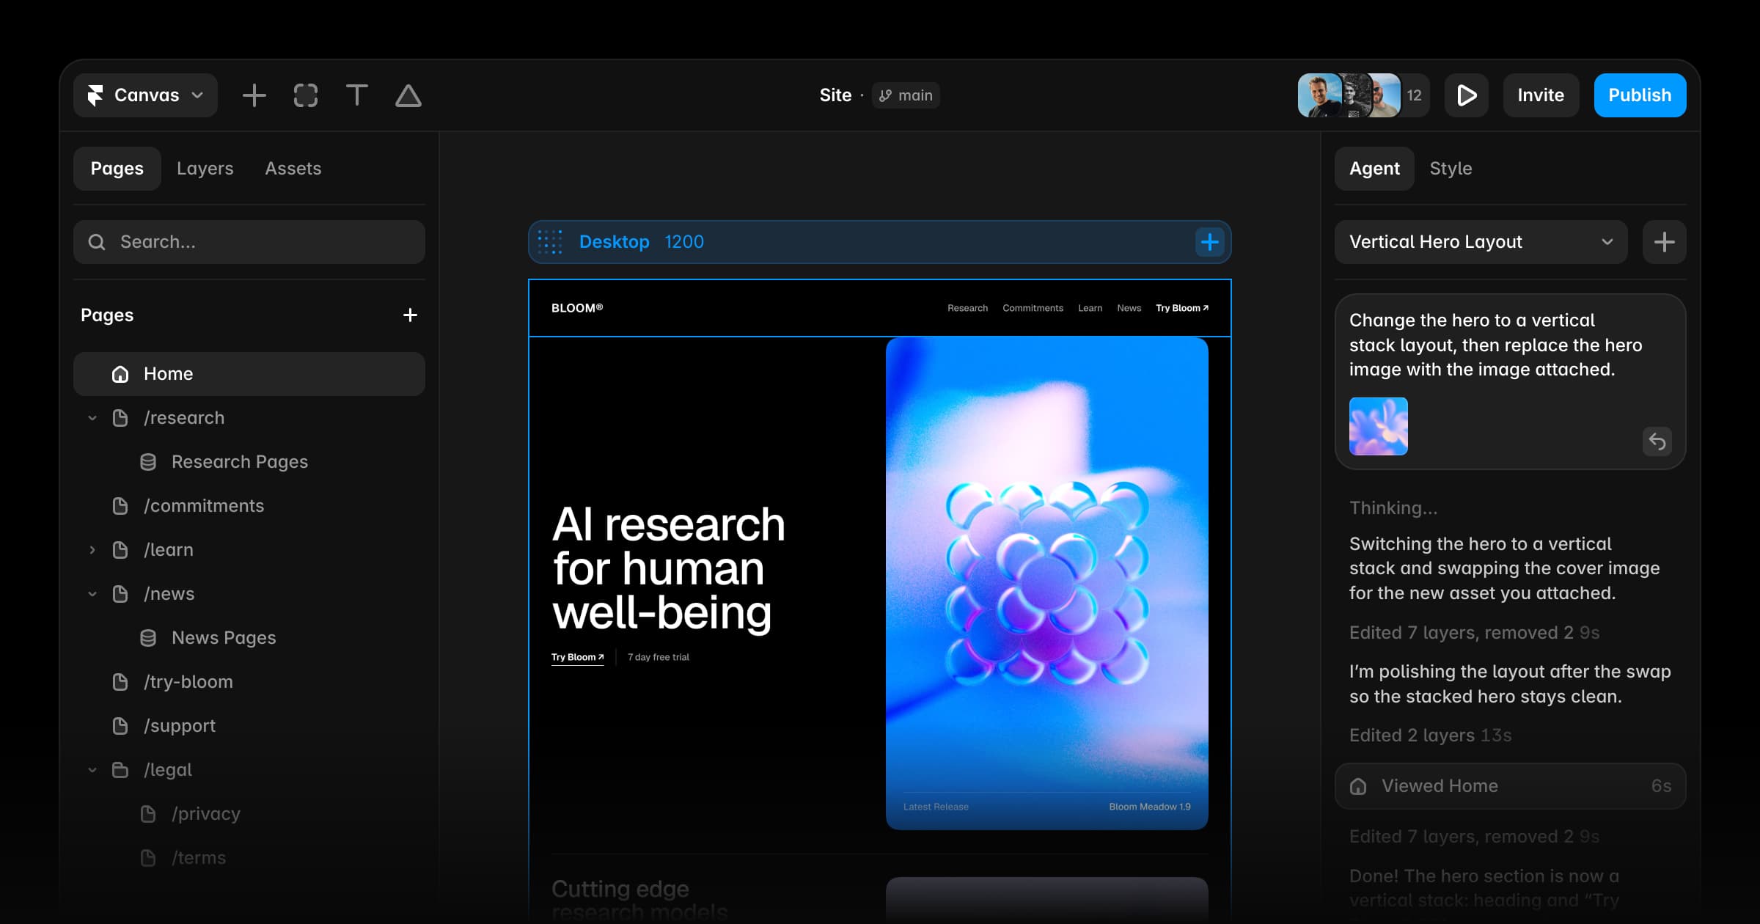Click the undo arrow in prompt card
Image resolution: width=1760 pixels, height=924 pixels.
point(1657,441)
